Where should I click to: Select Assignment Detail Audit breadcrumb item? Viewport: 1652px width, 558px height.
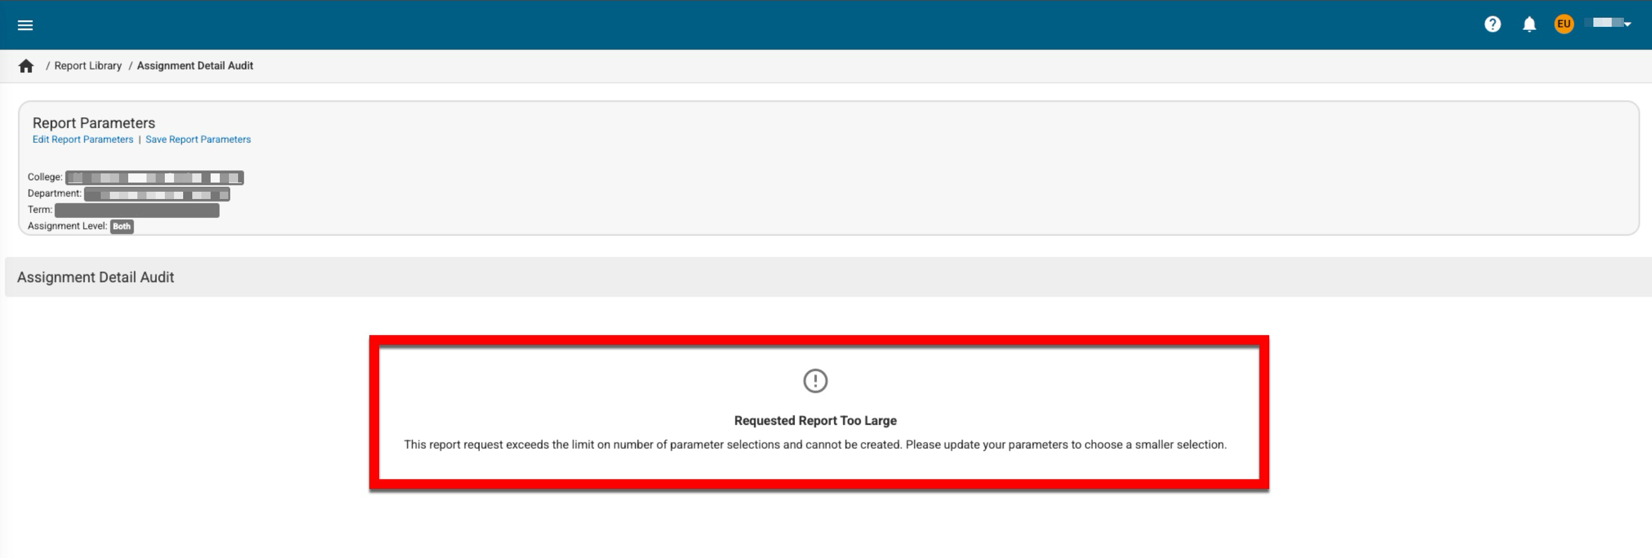point(195,66)
